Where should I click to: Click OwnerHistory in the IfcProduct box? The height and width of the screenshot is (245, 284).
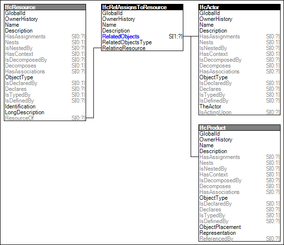(216, 140)
